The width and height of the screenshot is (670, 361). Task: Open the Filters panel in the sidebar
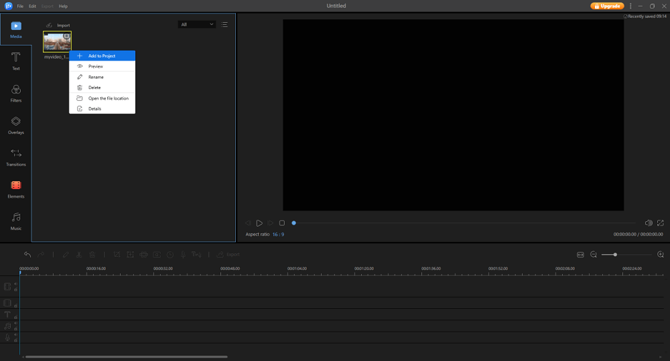(15, 93)
